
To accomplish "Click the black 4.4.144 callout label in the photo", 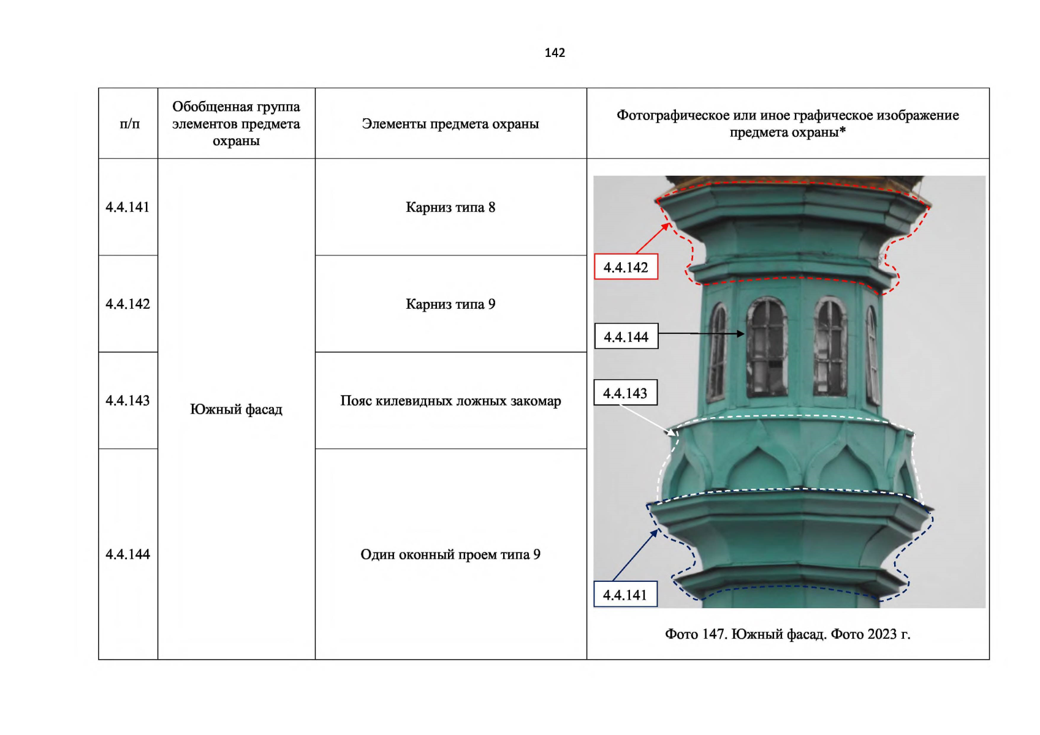I will 626,337.
